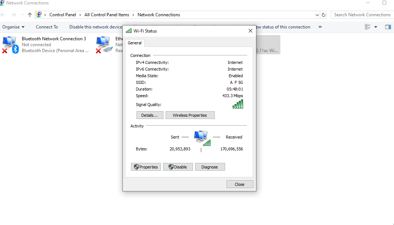Viewport: 394px width, 225px height.
Task: Open the Wireless Properties dialog
Action: (190, 115)
